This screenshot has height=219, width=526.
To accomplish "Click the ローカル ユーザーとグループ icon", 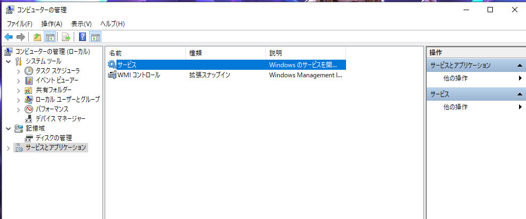I will pyautogui.click(x=29, y=100).
